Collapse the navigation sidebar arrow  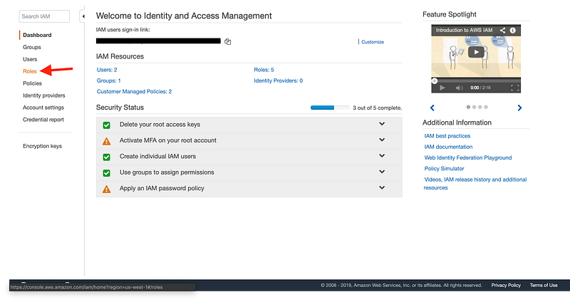(x=83, y=16)
